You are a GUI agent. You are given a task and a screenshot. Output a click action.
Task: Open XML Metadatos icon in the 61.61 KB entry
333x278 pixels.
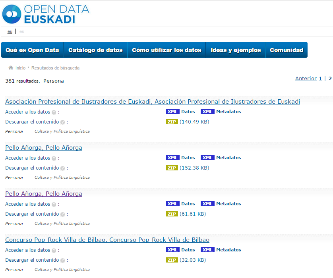pyautogui.click(x=207, y=204)
